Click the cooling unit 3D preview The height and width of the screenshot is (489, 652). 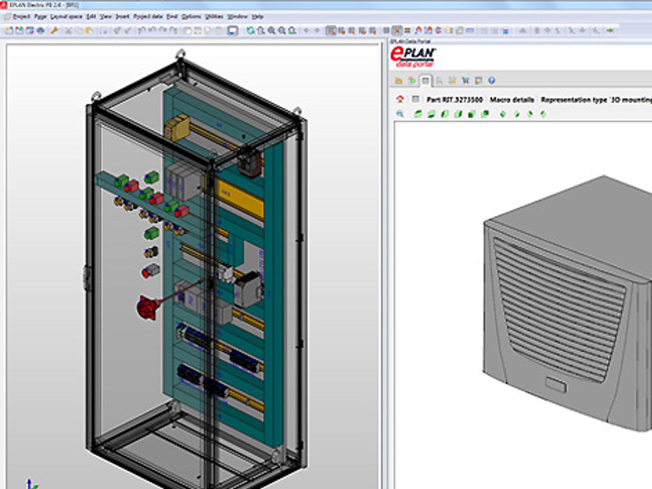tap(567, 303)
